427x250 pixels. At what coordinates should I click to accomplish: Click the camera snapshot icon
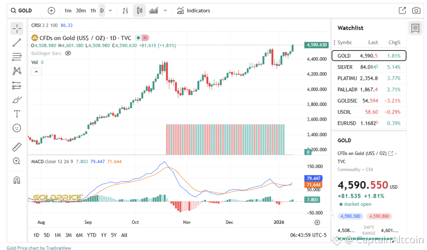click(416, 10)
